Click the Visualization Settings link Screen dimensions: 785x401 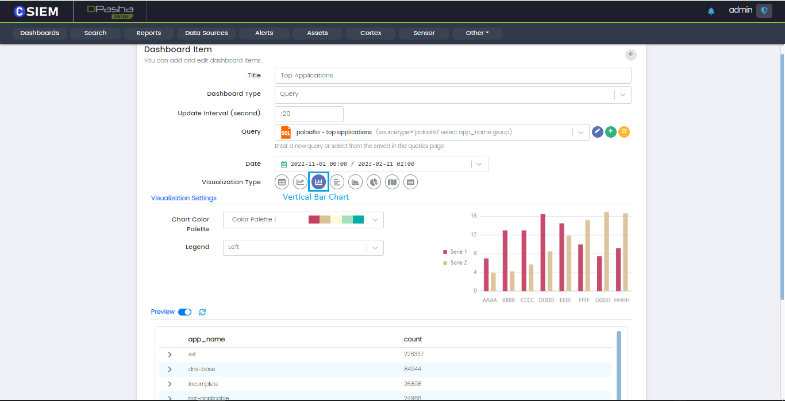tap(184, 198)
